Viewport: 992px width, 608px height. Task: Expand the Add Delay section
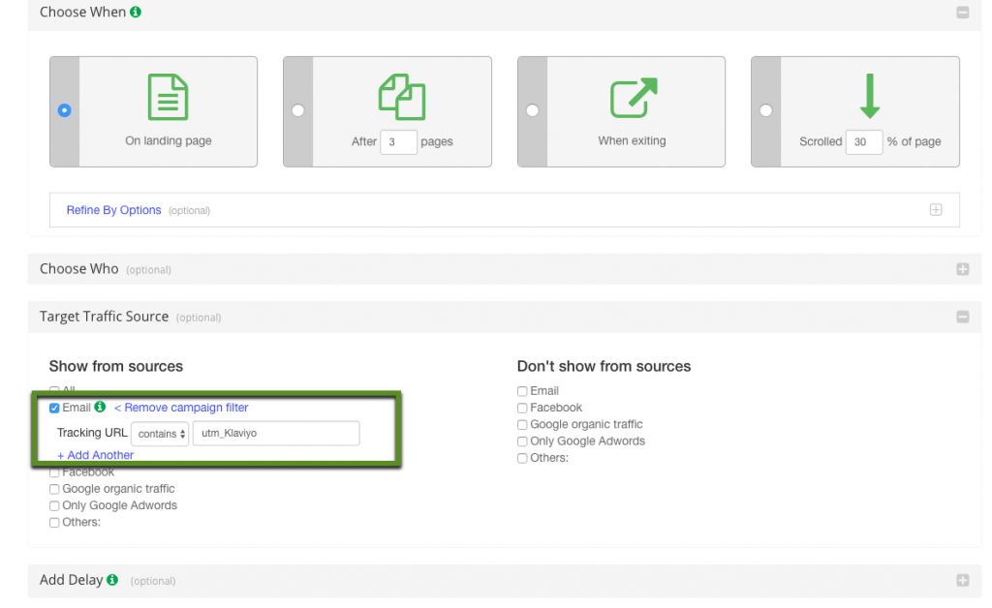click(963, 580)
